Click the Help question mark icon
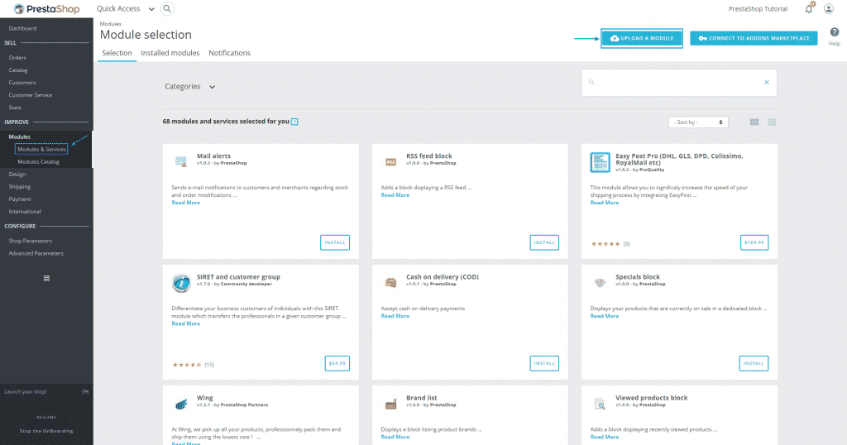Image resolution: width=847 pixels, height=445 pixels. pos(834,32)
